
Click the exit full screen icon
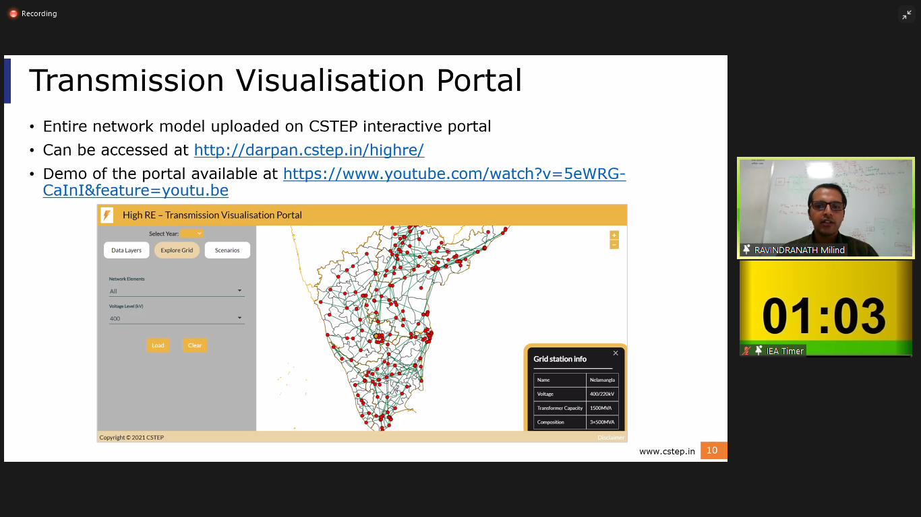(x=906, y=15)
